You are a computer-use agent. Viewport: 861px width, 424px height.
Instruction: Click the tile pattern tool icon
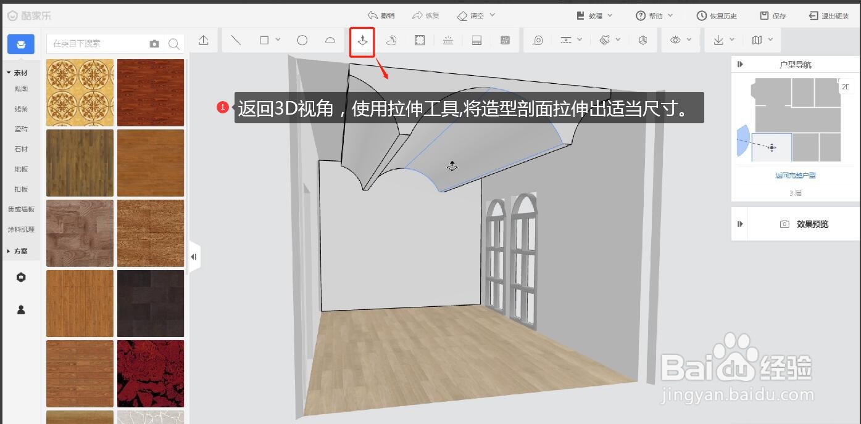(x=505, y=40)
